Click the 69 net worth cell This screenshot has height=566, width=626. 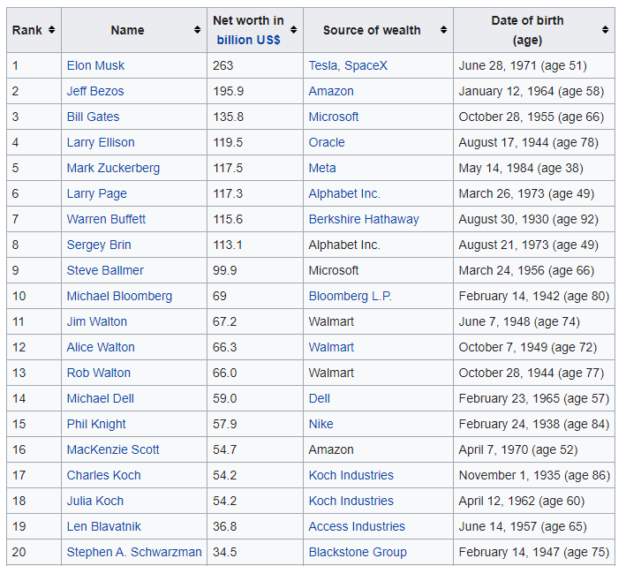point(254,296)
